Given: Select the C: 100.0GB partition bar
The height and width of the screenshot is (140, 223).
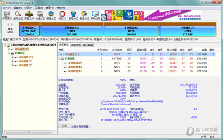Looking at the screenshot, I should pos(29,30).
